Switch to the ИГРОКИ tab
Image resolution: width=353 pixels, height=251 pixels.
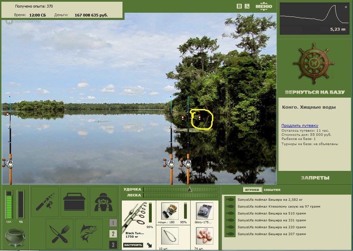point(252,190)
